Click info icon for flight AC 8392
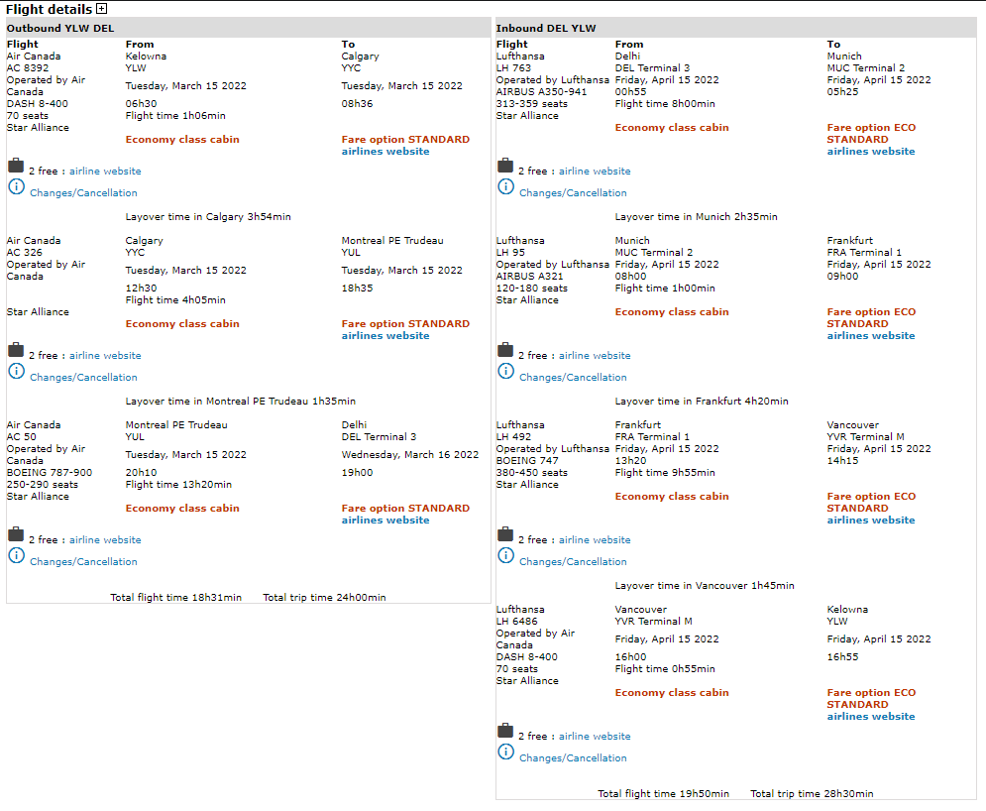Screen dimensions: 986x811 click(16, 186)
